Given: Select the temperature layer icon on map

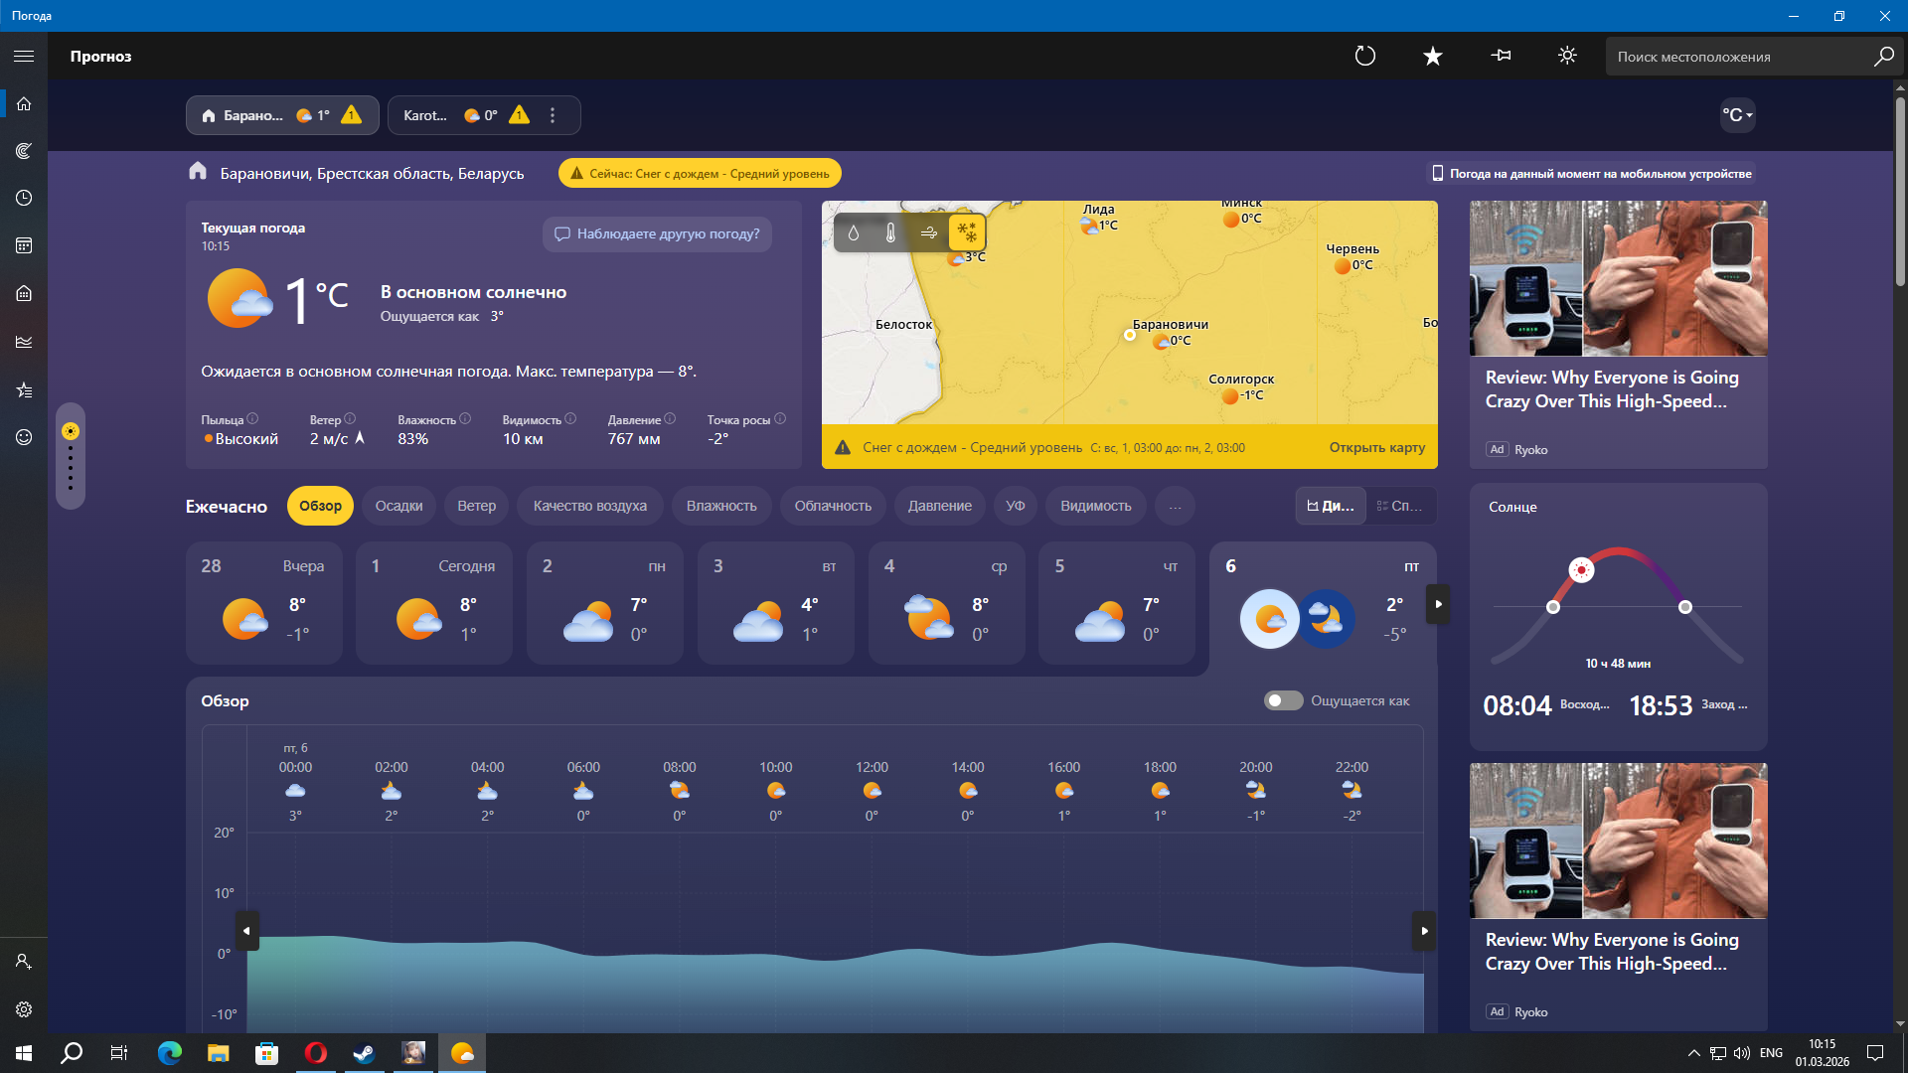Looking at the screenshot, I should click(x=890, y=232).
